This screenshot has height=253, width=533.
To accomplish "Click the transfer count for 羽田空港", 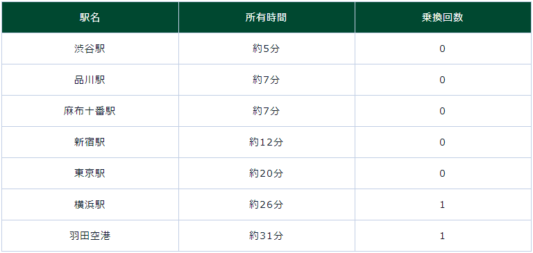I will point(443,236).
